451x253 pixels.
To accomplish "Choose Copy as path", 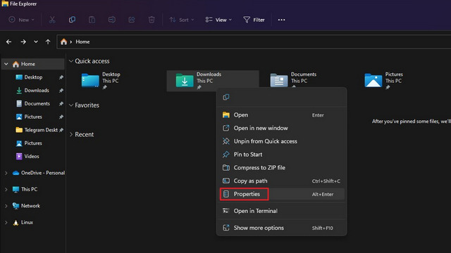I will (x=282, y=181).
